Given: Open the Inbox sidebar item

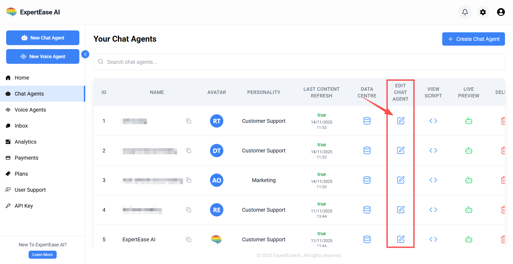Looking at the screenshot, I should click(x=21, y=126).
